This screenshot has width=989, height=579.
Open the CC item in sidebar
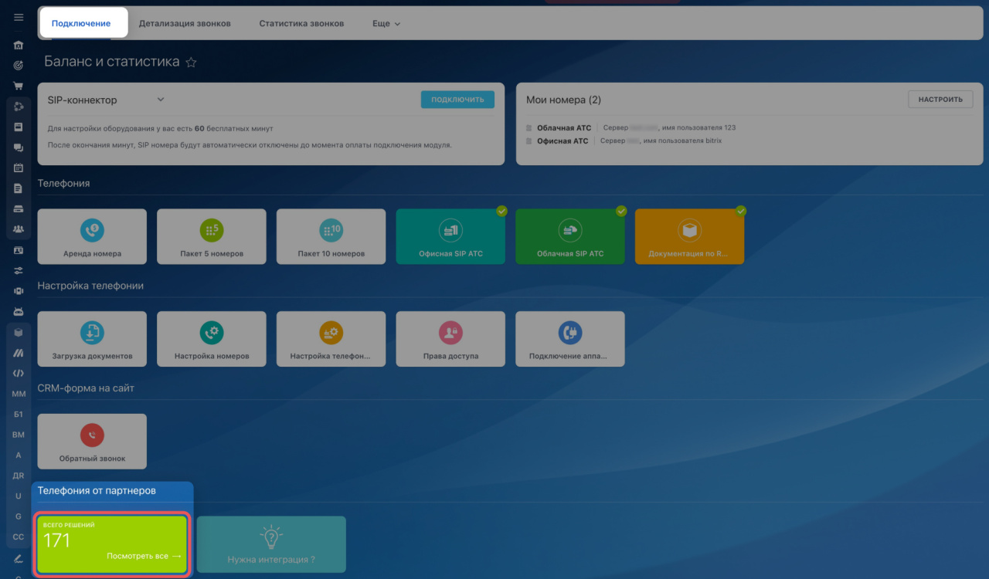19,537
